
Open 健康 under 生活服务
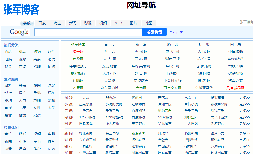[22, 115]
